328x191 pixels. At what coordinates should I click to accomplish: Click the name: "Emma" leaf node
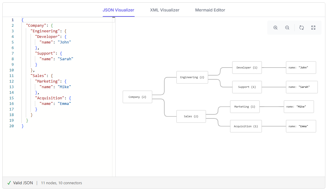pyautogui.click(x=301, y=126)
